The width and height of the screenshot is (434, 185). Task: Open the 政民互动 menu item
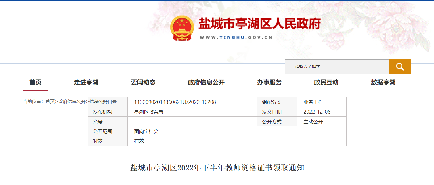pyautogui.click(x=326, y=83)
